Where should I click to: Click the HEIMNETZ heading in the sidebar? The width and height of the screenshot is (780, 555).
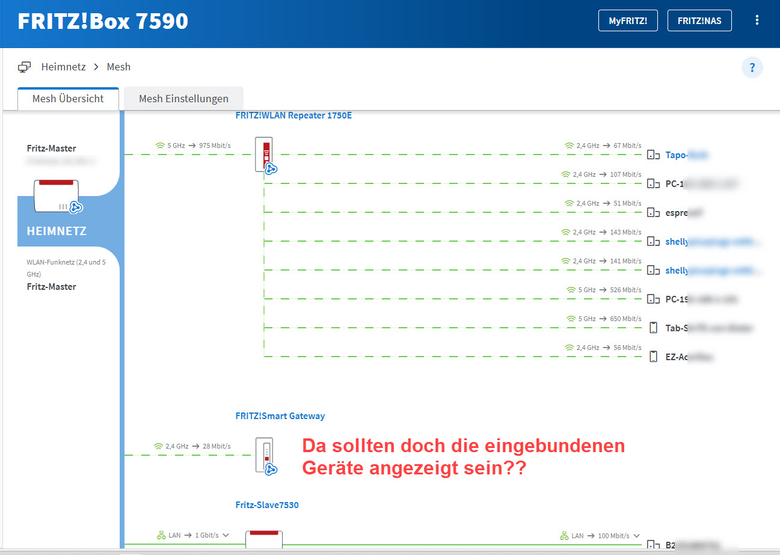point(57,231)
